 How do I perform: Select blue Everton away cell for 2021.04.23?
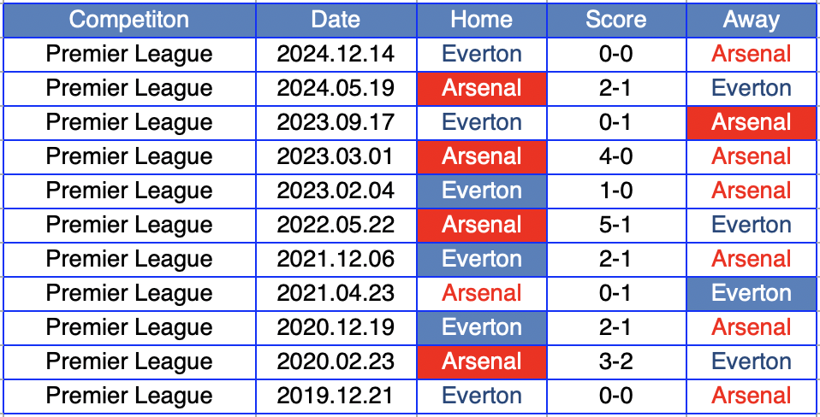pyautogui.click(x=751, y=293)
